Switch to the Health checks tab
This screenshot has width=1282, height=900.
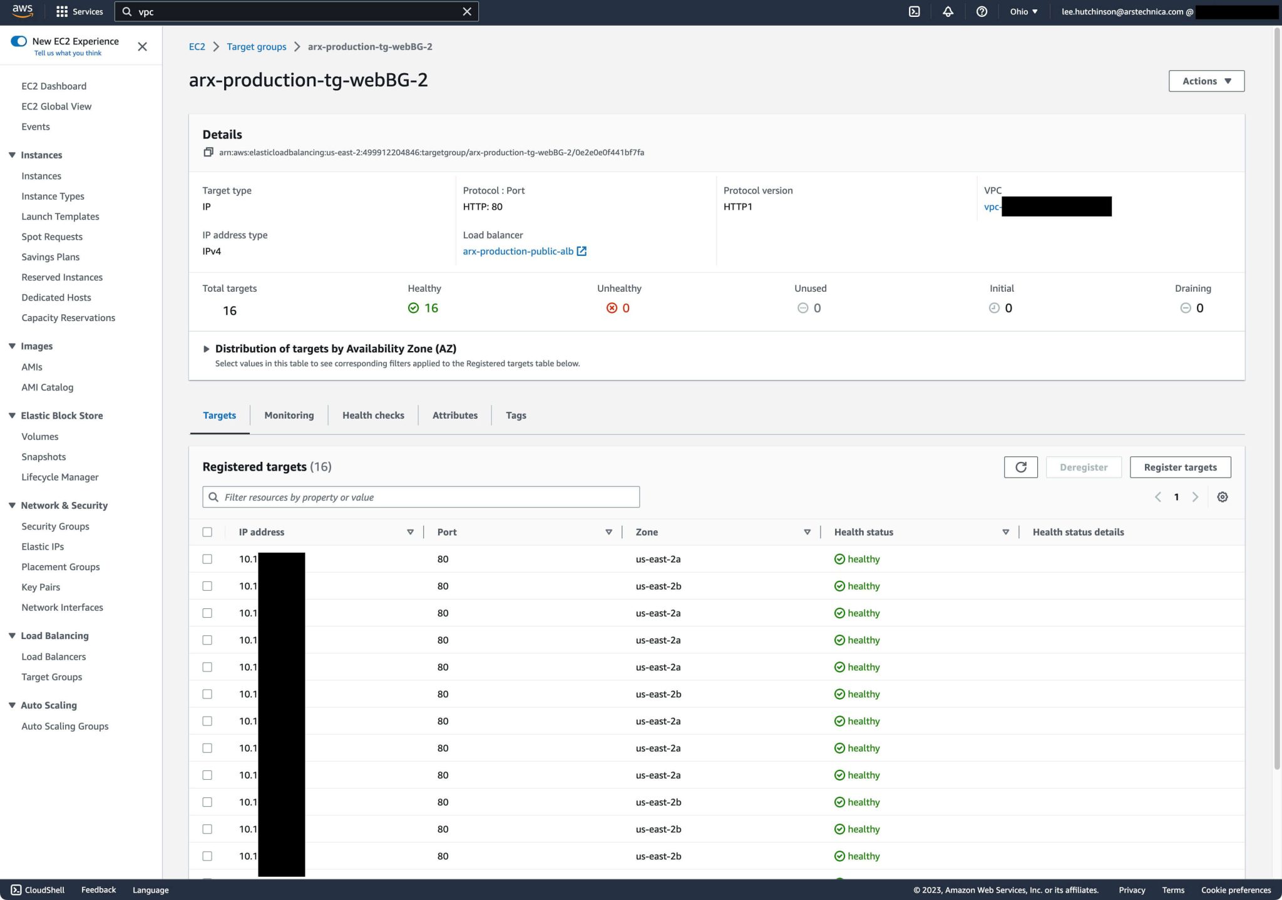(x=373, y=416)
